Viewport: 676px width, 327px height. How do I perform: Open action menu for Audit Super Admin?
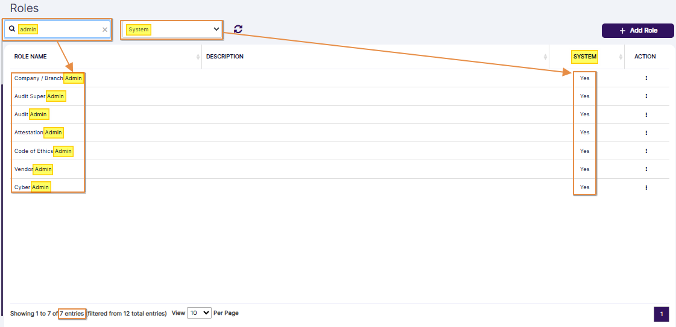646,96
